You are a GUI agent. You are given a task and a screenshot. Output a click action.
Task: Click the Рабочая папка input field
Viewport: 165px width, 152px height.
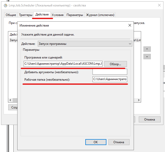(x=110, y=79)
